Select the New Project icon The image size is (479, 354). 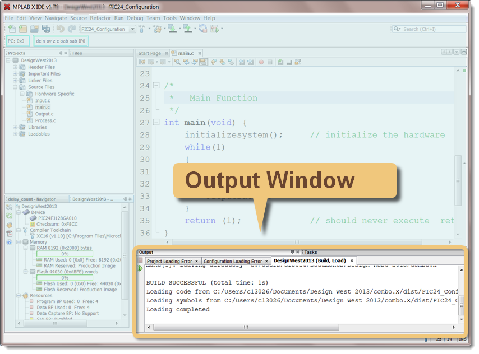click(21, 29)
